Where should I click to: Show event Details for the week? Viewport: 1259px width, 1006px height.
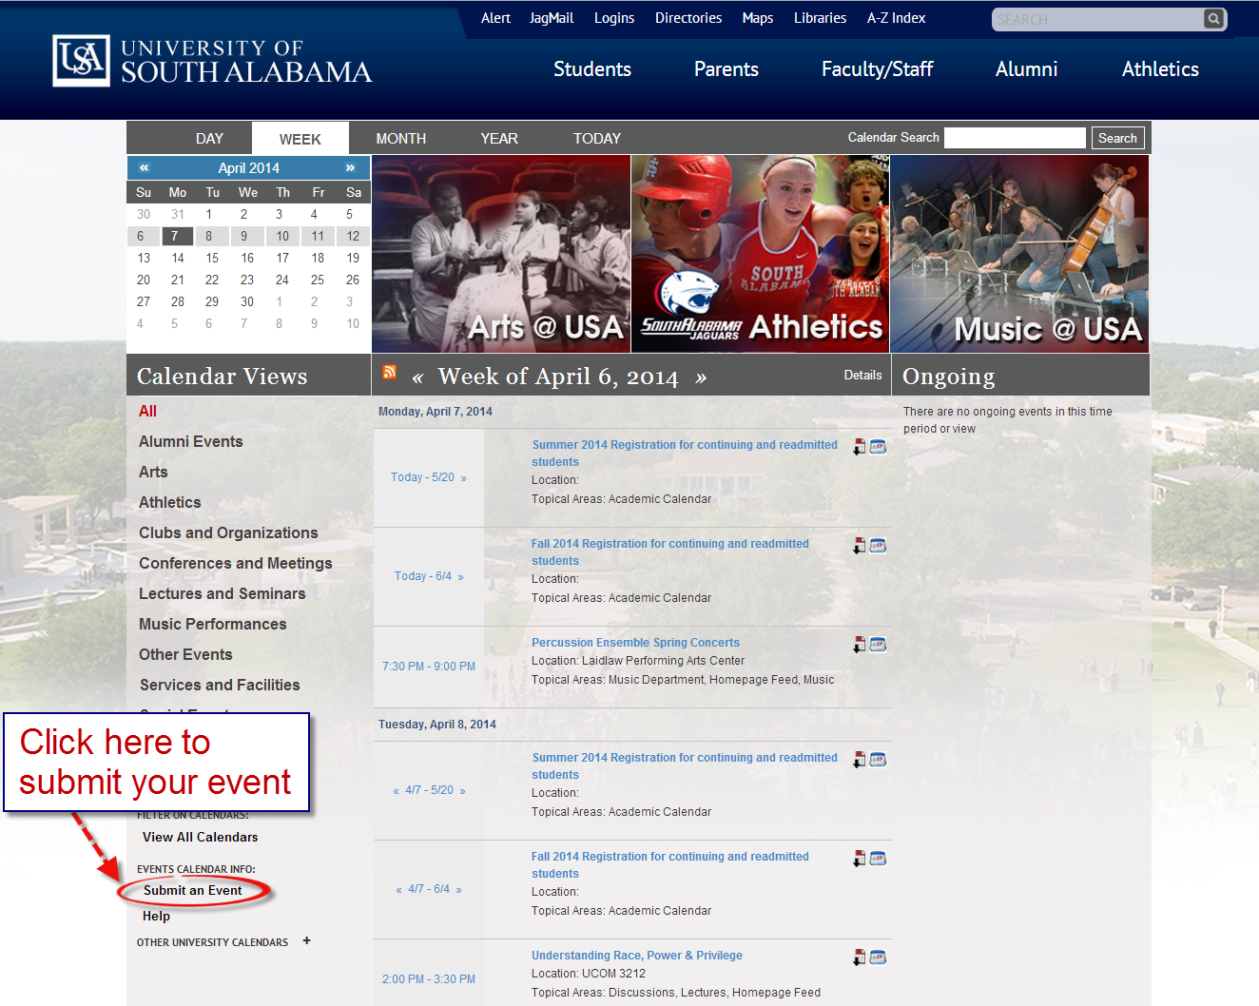[x=863, y=376]
